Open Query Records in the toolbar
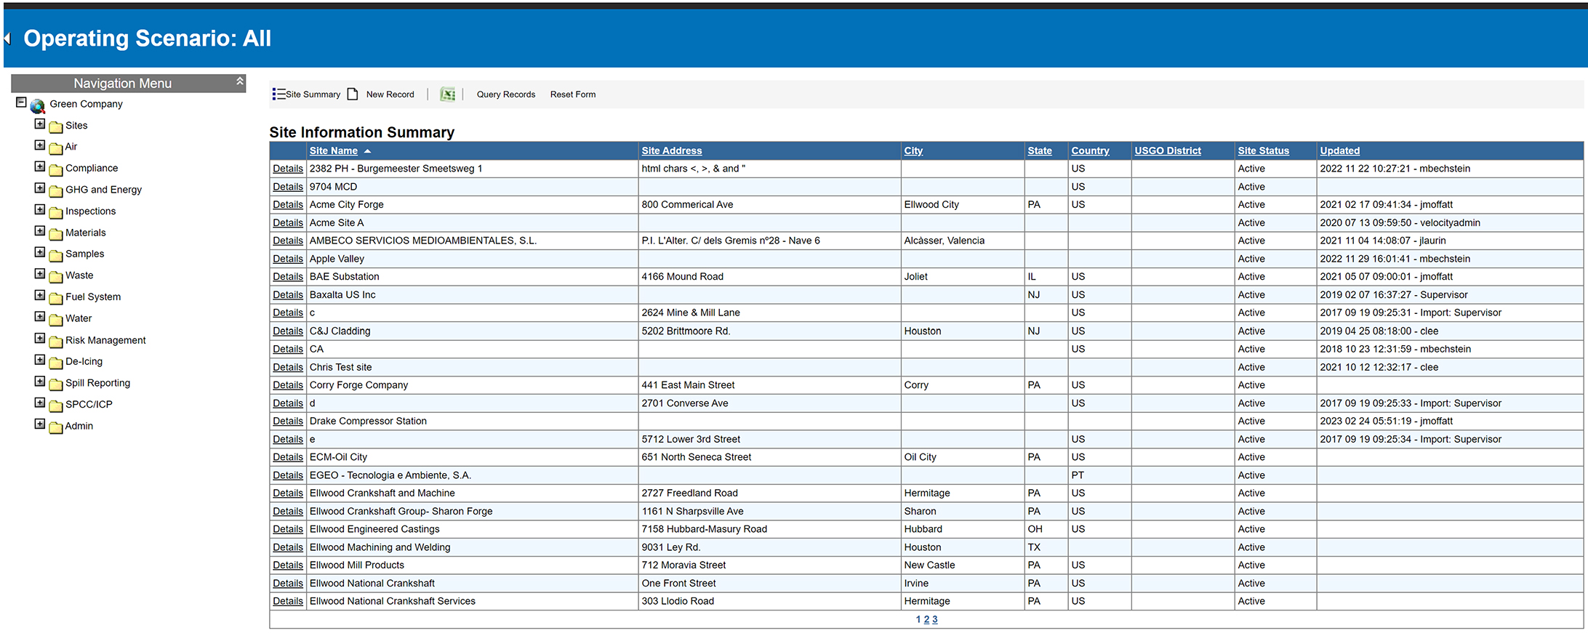Screen dimensions: 1588x633 pos(505,94)
